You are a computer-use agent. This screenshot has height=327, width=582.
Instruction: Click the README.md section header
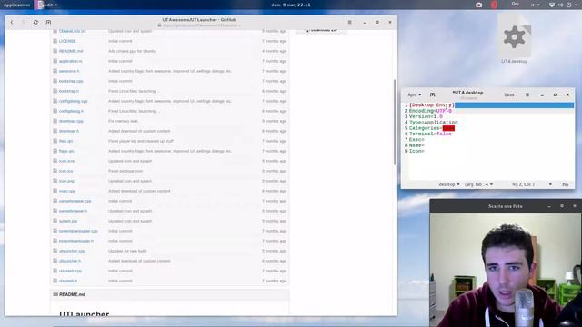170,294
